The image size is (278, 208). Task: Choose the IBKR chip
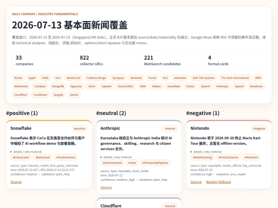pos(258,78)
